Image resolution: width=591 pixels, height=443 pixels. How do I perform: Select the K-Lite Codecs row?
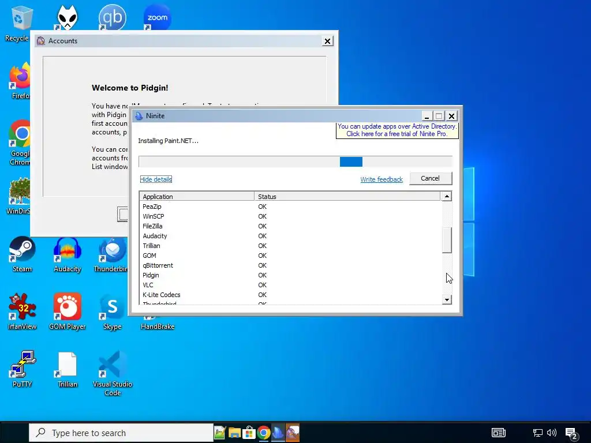click(x=290, y=295)
